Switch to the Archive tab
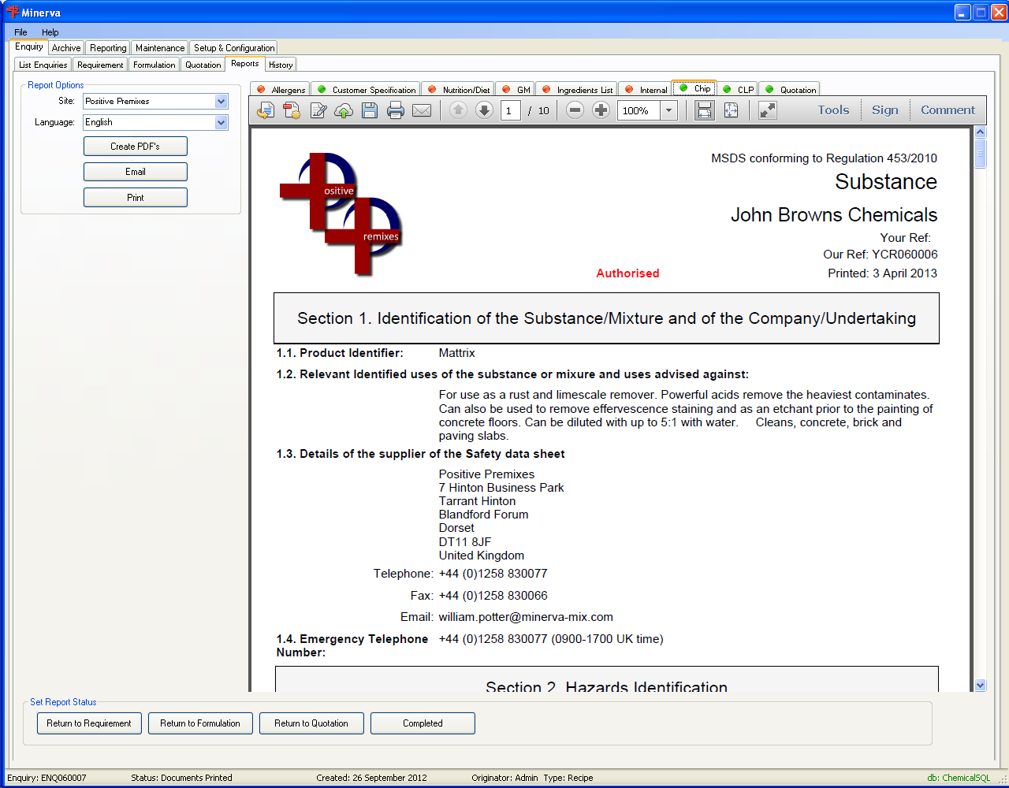This screenshot has height=788, width=1009. click(x=66, y=48)
